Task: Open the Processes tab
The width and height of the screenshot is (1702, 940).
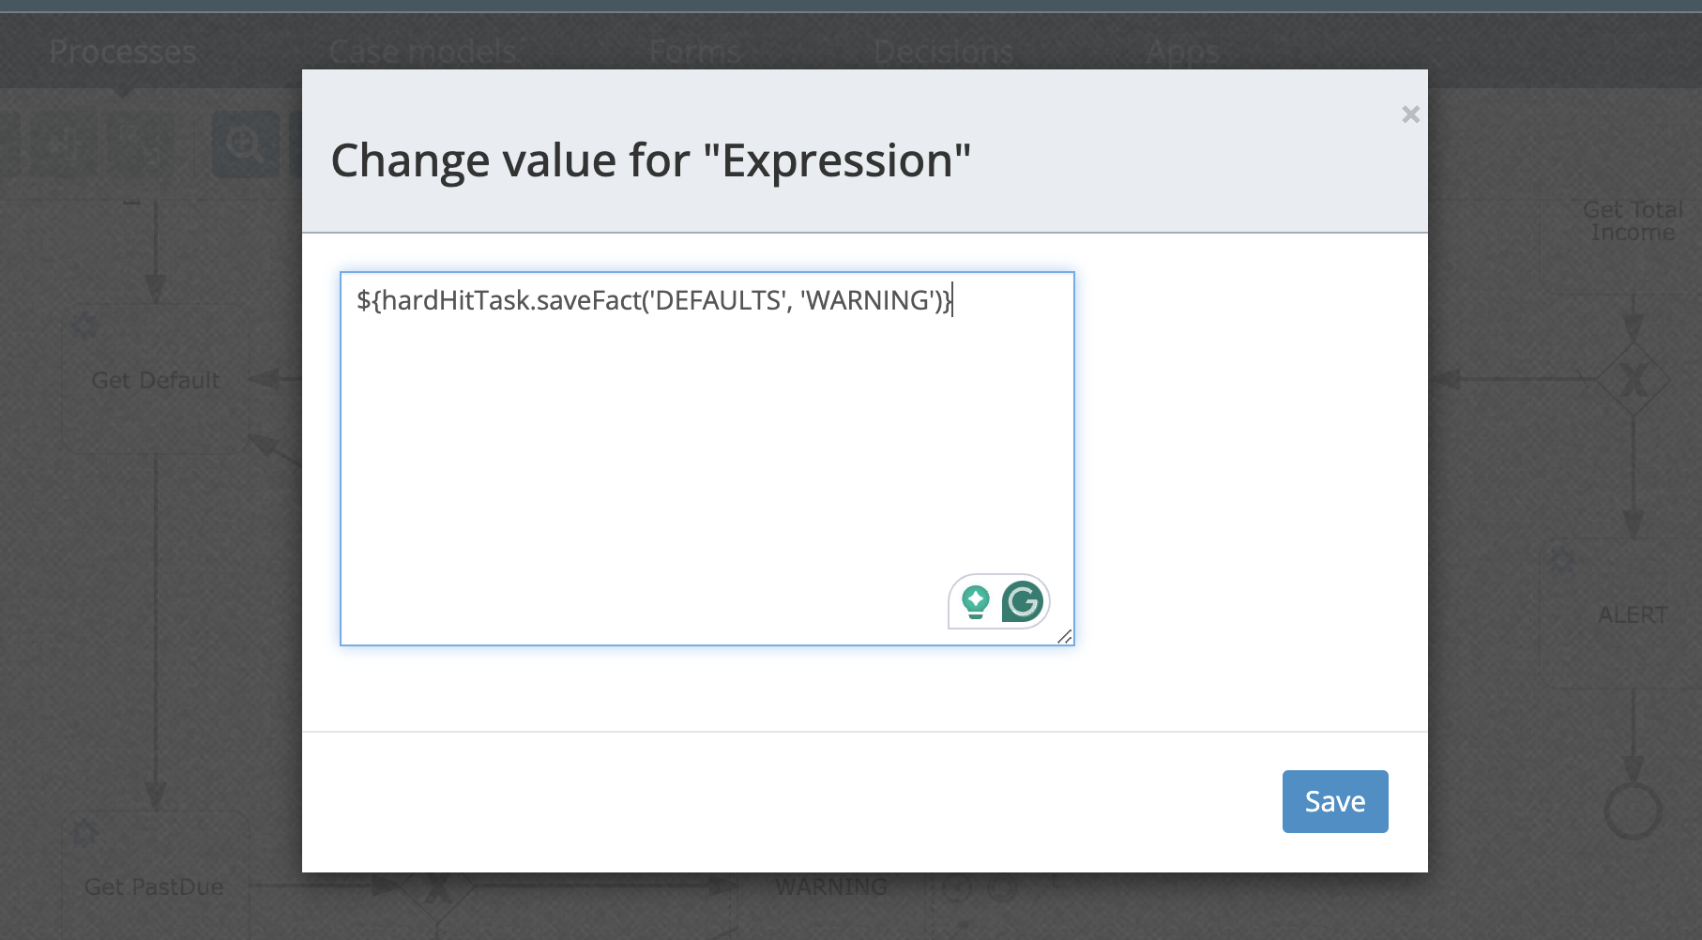Action: click(123, 52)
